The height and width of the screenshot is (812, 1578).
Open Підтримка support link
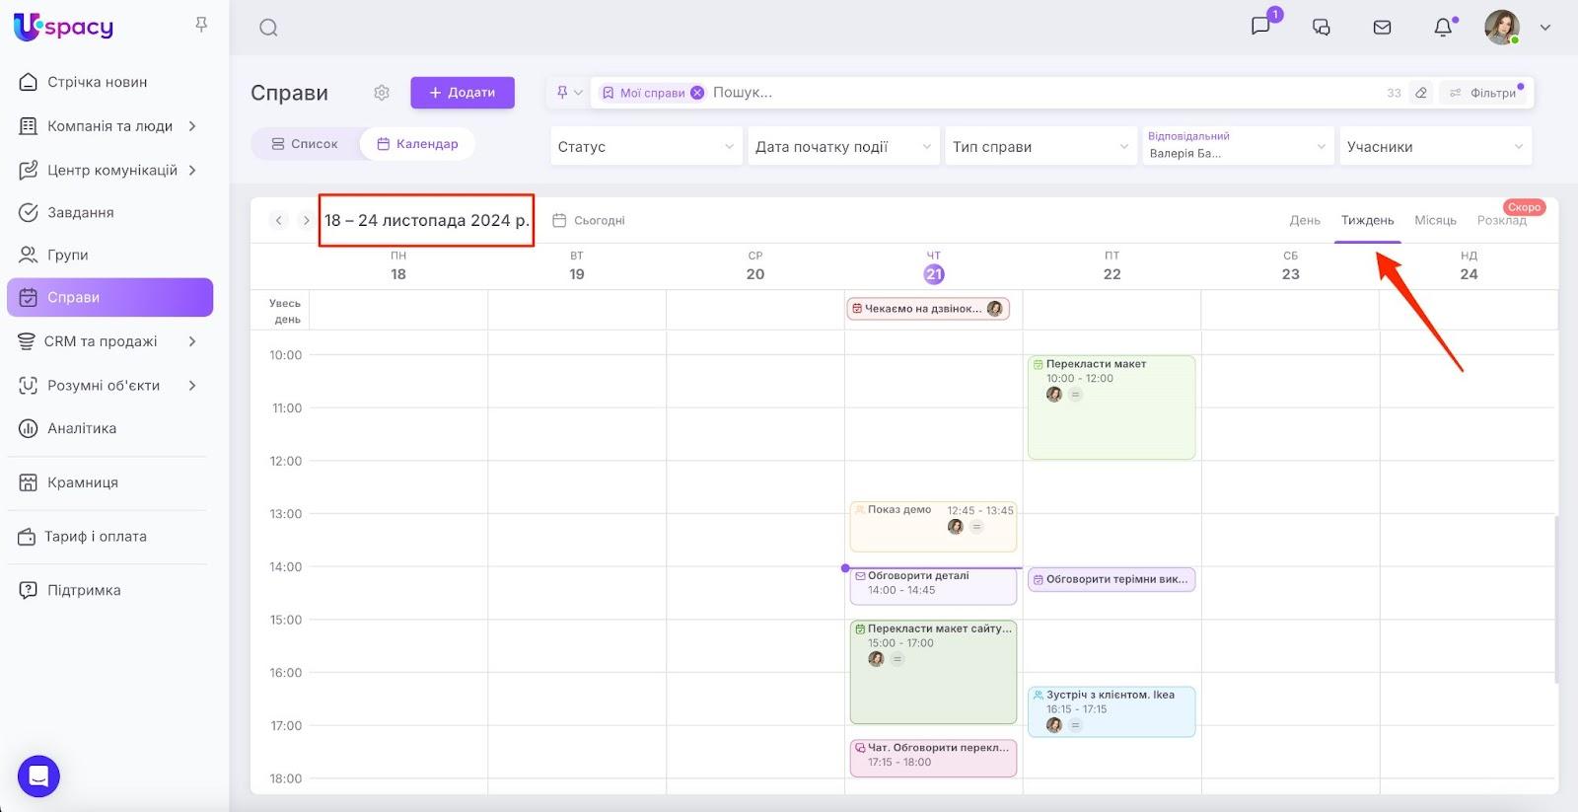click(x=83, y=590)
